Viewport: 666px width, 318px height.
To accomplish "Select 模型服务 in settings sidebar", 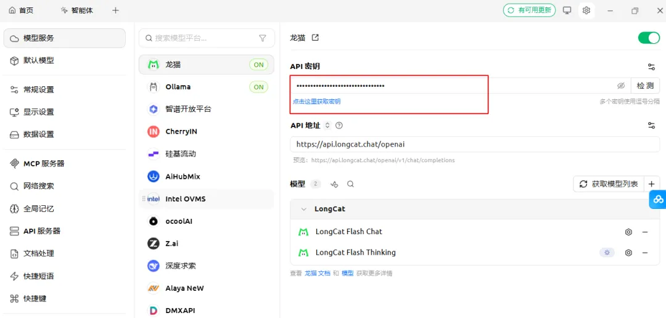I will pyautogui.click(x=65, y=38).
